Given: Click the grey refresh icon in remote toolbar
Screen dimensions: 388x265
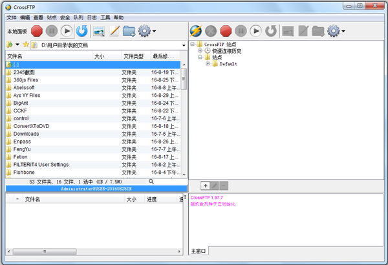Looking at the screenshot, I should 271,31.
